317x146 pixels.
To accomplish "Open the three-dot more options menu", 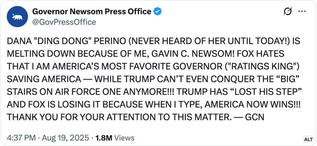I will (x=302, y=12).
